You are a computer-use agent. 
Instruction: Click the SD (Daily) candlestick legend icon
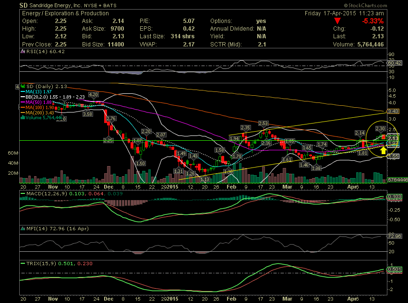coord(23,86)
